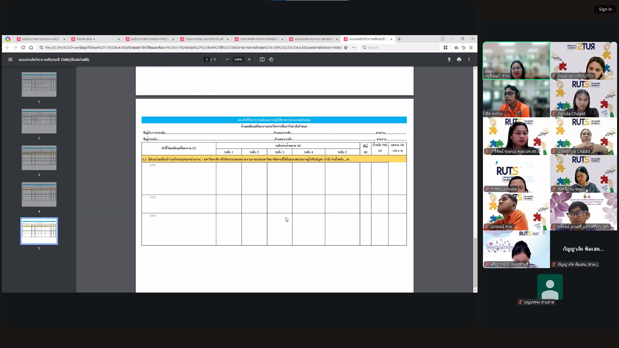Select page 3 thumbnail in sidebar
619x348 pixels.
39,158
